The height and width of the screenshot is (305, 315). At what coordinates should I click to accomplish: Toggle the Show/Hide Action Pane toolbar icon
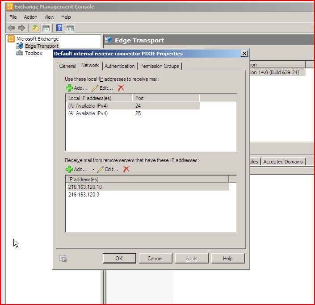coord(70,28)
